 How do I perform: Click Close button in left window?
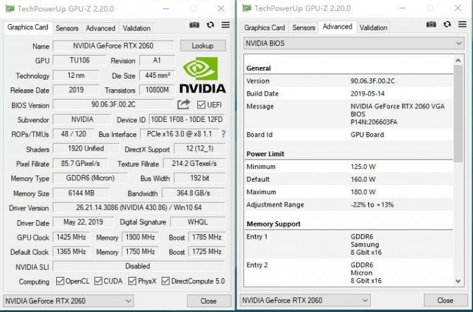pyautogui.click(x=208, y=301)
